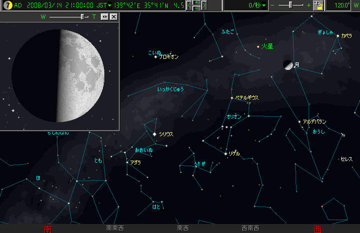The width and height of the screenshot is (360, 233).
Task: Step time forward with right arrow
Action: tap(204, 5)
